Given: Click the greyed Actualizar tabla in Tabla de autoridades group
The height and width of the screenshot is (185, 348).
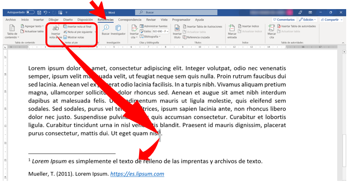Looking at the screenshot, I should 288,31.
